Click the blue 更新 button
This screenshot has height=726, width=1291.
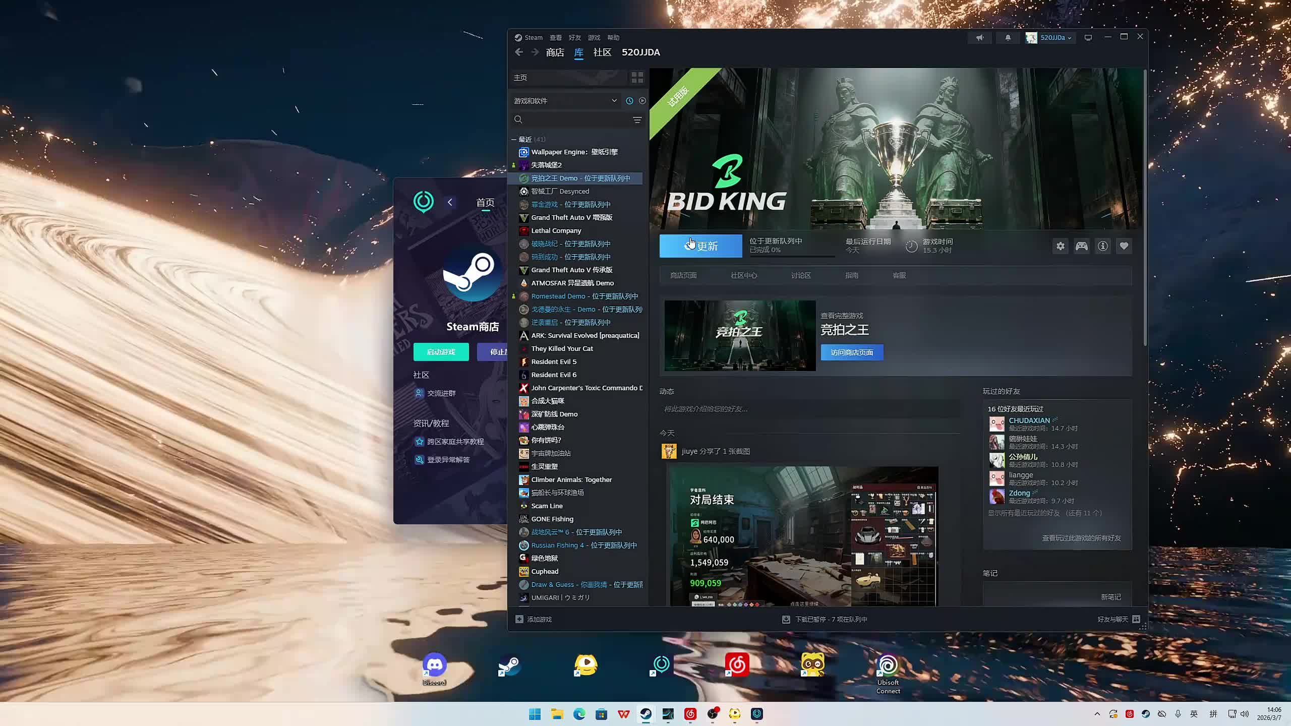700,246
